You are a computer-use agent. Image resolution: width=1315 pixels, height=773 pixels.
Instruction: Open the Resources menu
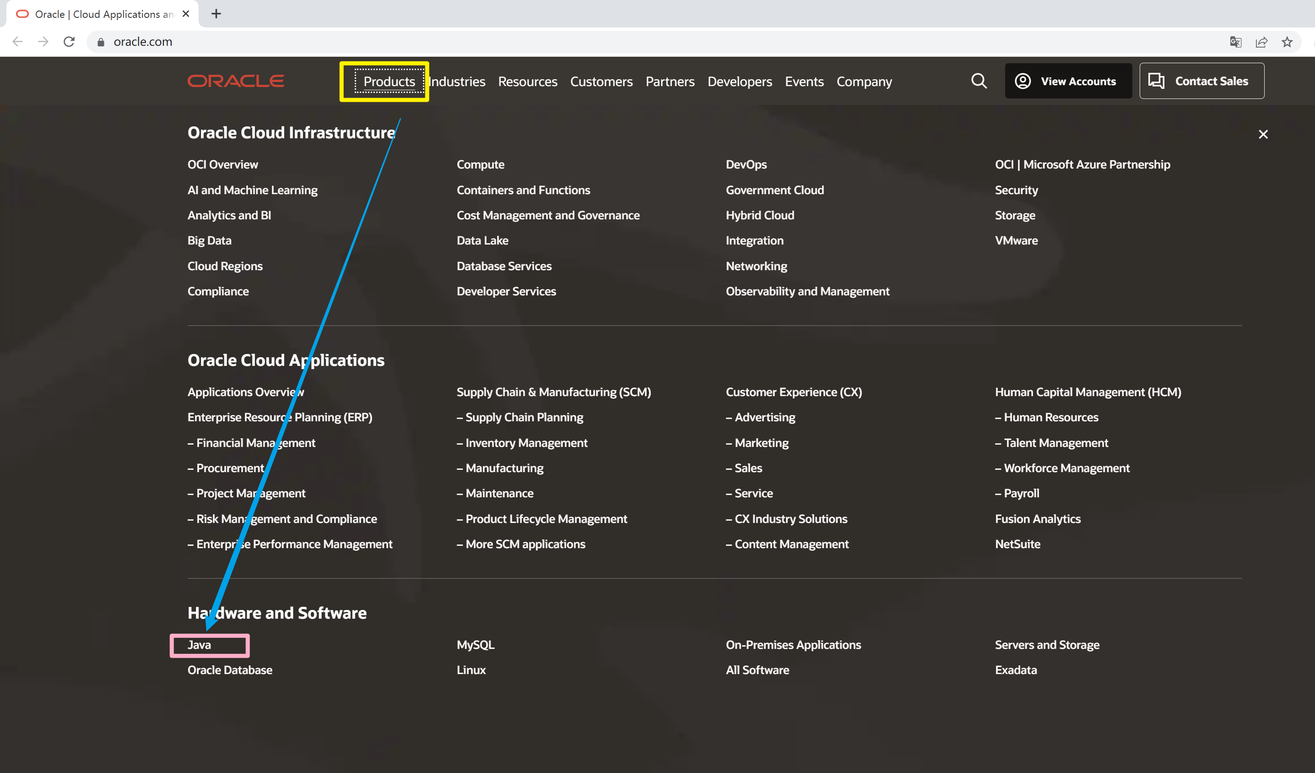(x=528, y=82)
